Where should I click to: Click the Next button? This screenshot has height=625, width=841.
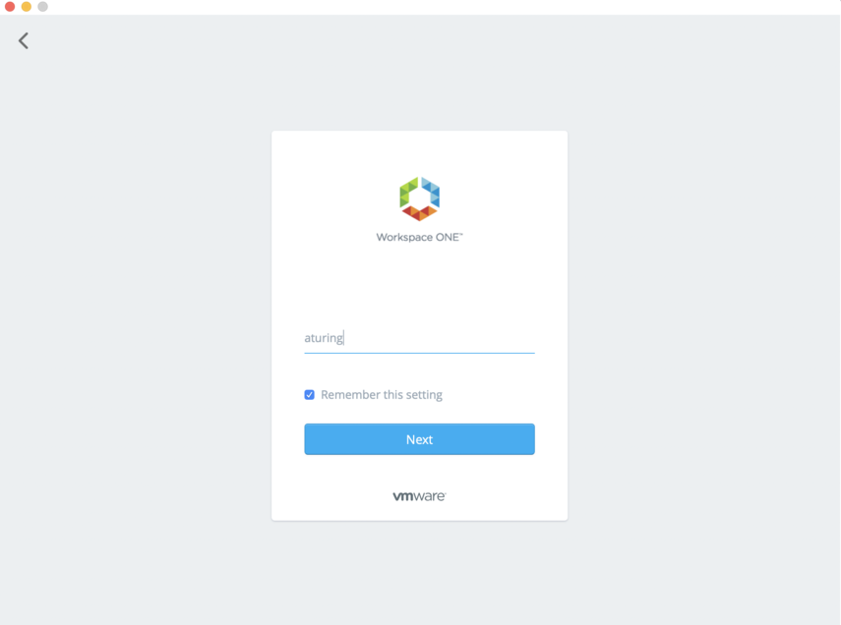click(419, 439)
